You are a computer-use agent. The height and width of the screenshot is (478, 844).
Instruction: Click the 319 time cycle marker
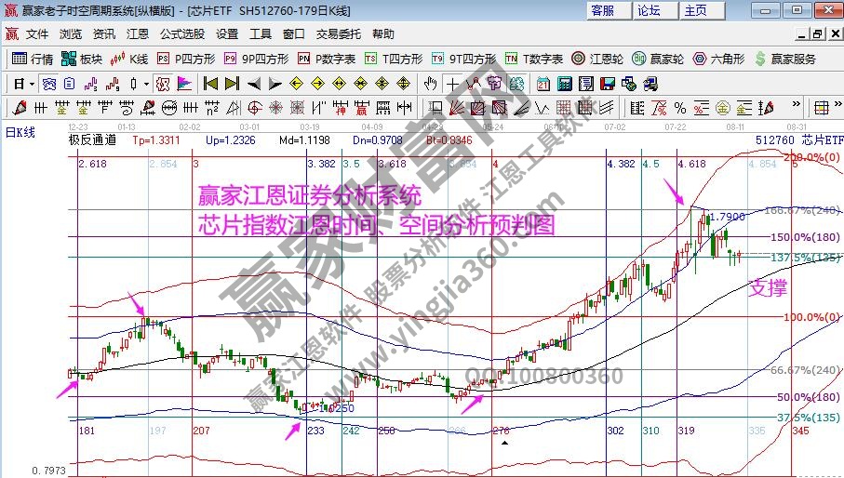(685, 431)
